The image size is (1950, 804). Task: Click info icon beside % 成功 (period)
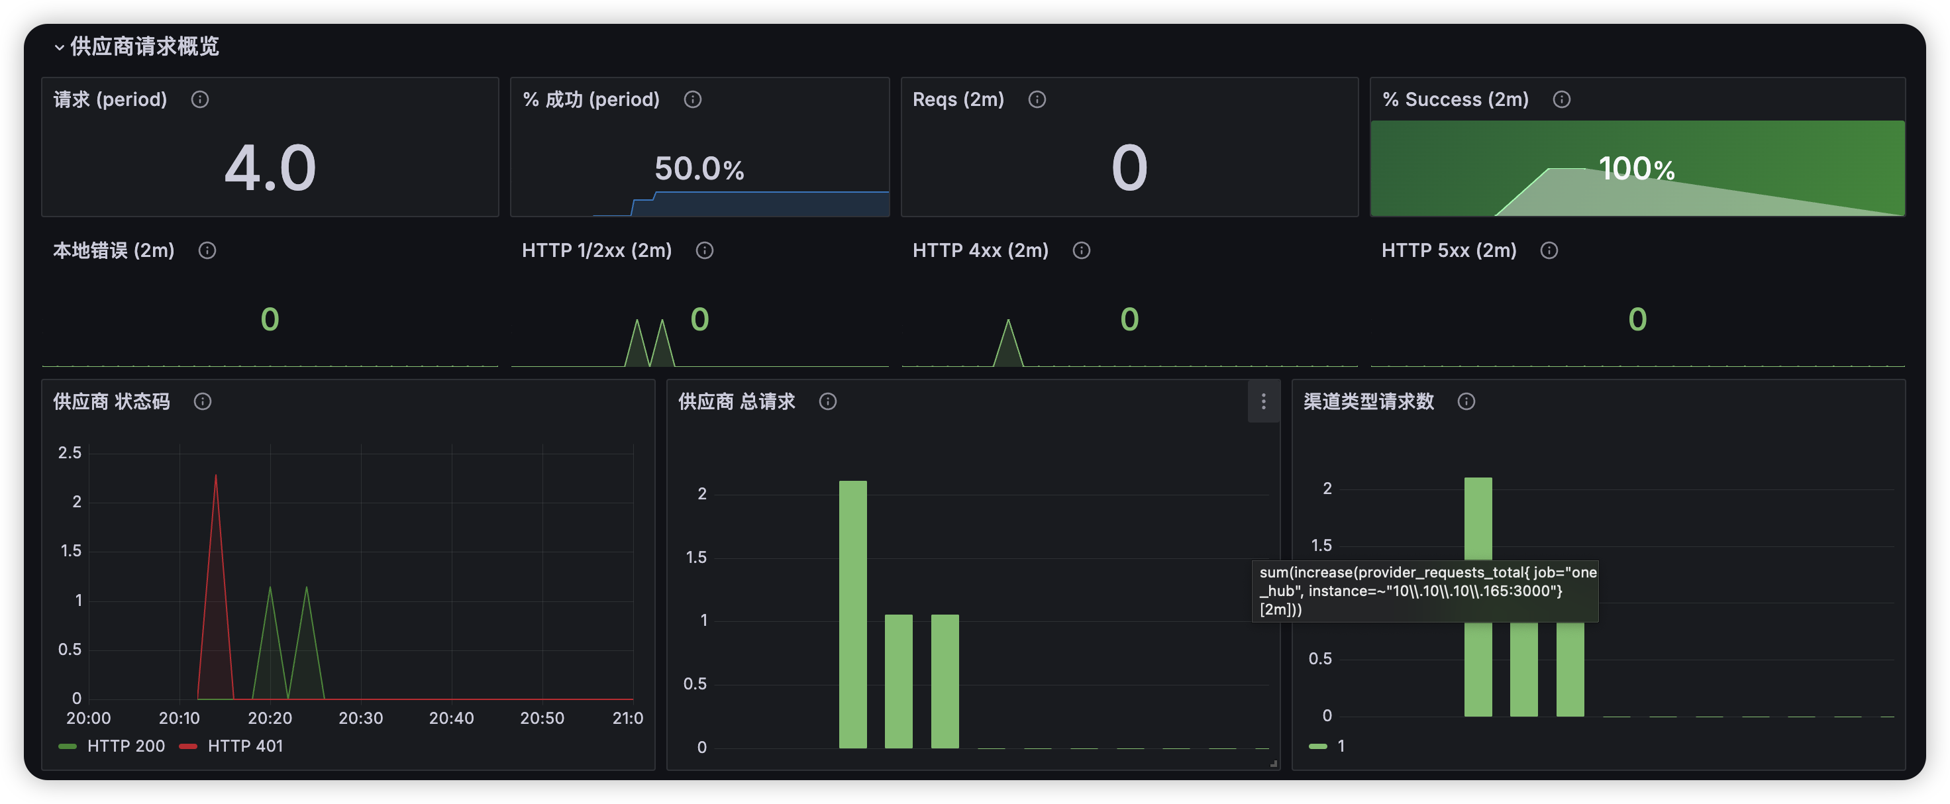pos(693,99)
